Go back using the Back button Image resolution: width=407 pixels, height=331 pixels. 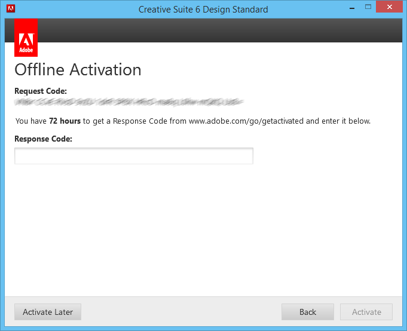(308, 312)
